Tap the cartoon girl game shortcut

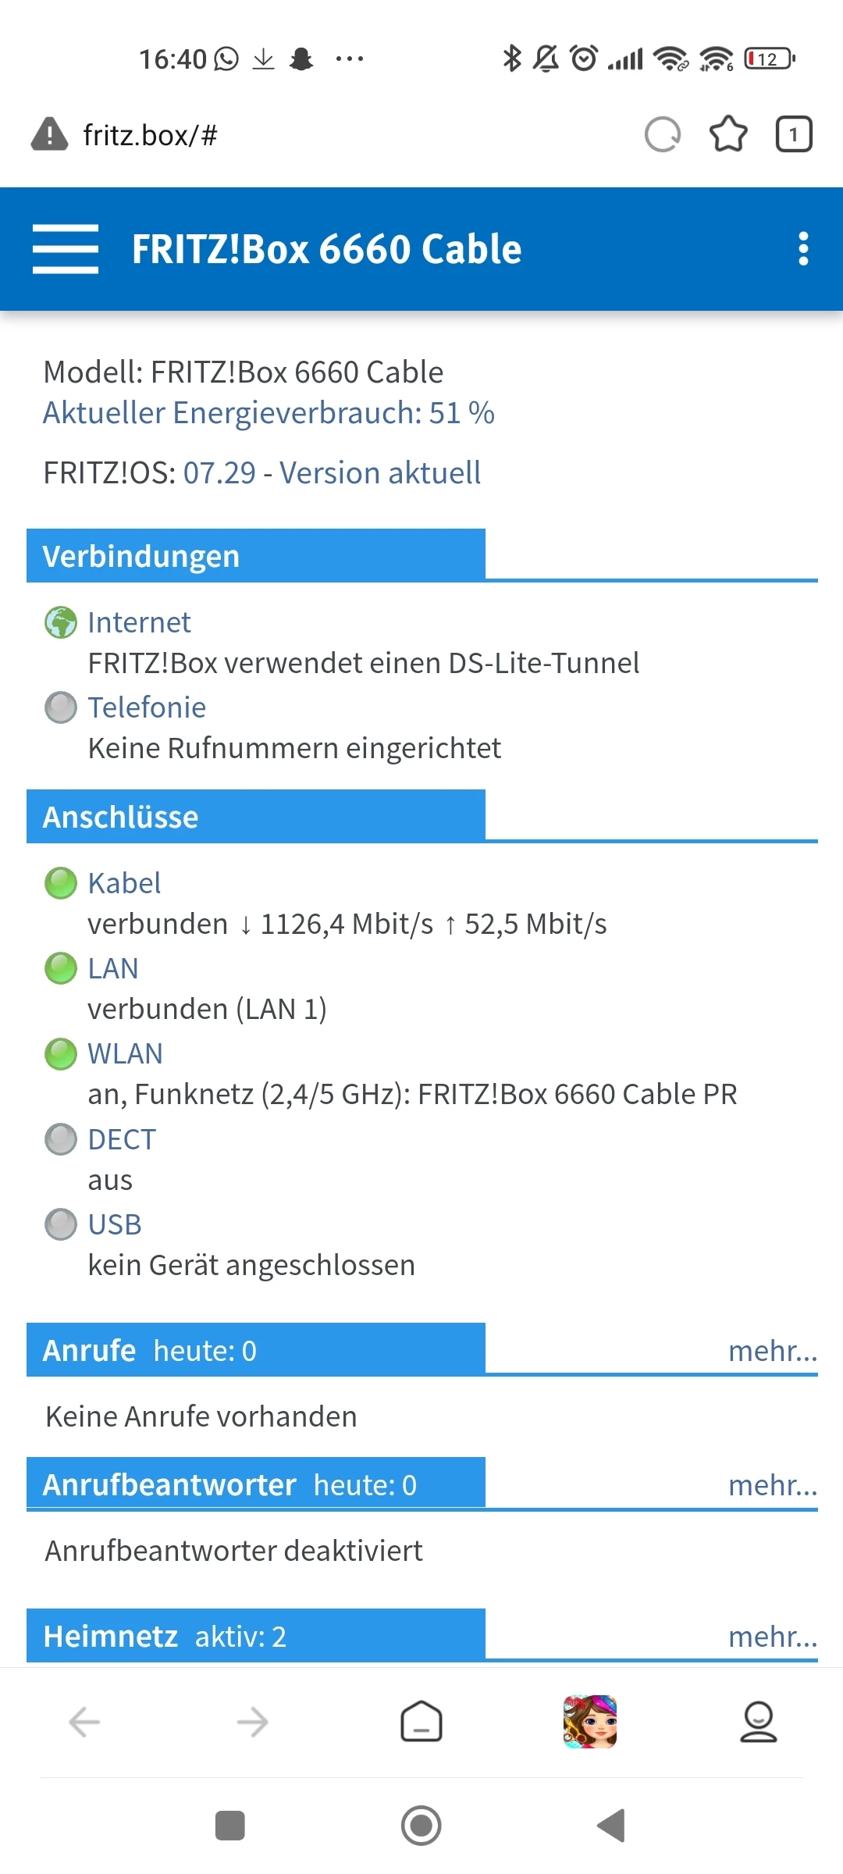tap(590, 1722)
